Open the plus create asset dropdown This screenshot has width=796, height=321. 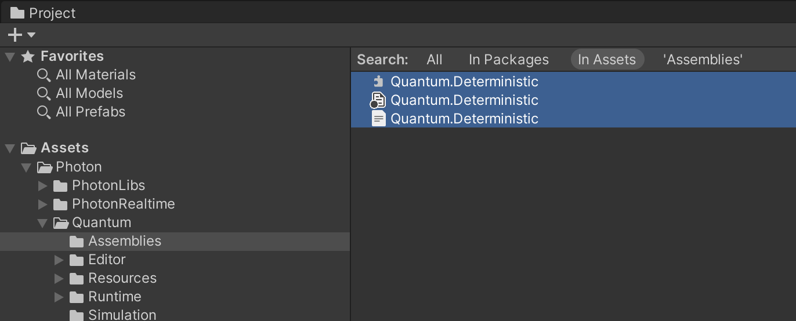coord(21,35)
